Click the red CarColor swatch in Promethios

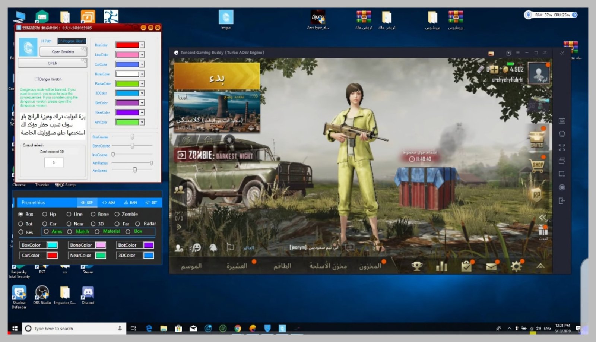point(52,256)
